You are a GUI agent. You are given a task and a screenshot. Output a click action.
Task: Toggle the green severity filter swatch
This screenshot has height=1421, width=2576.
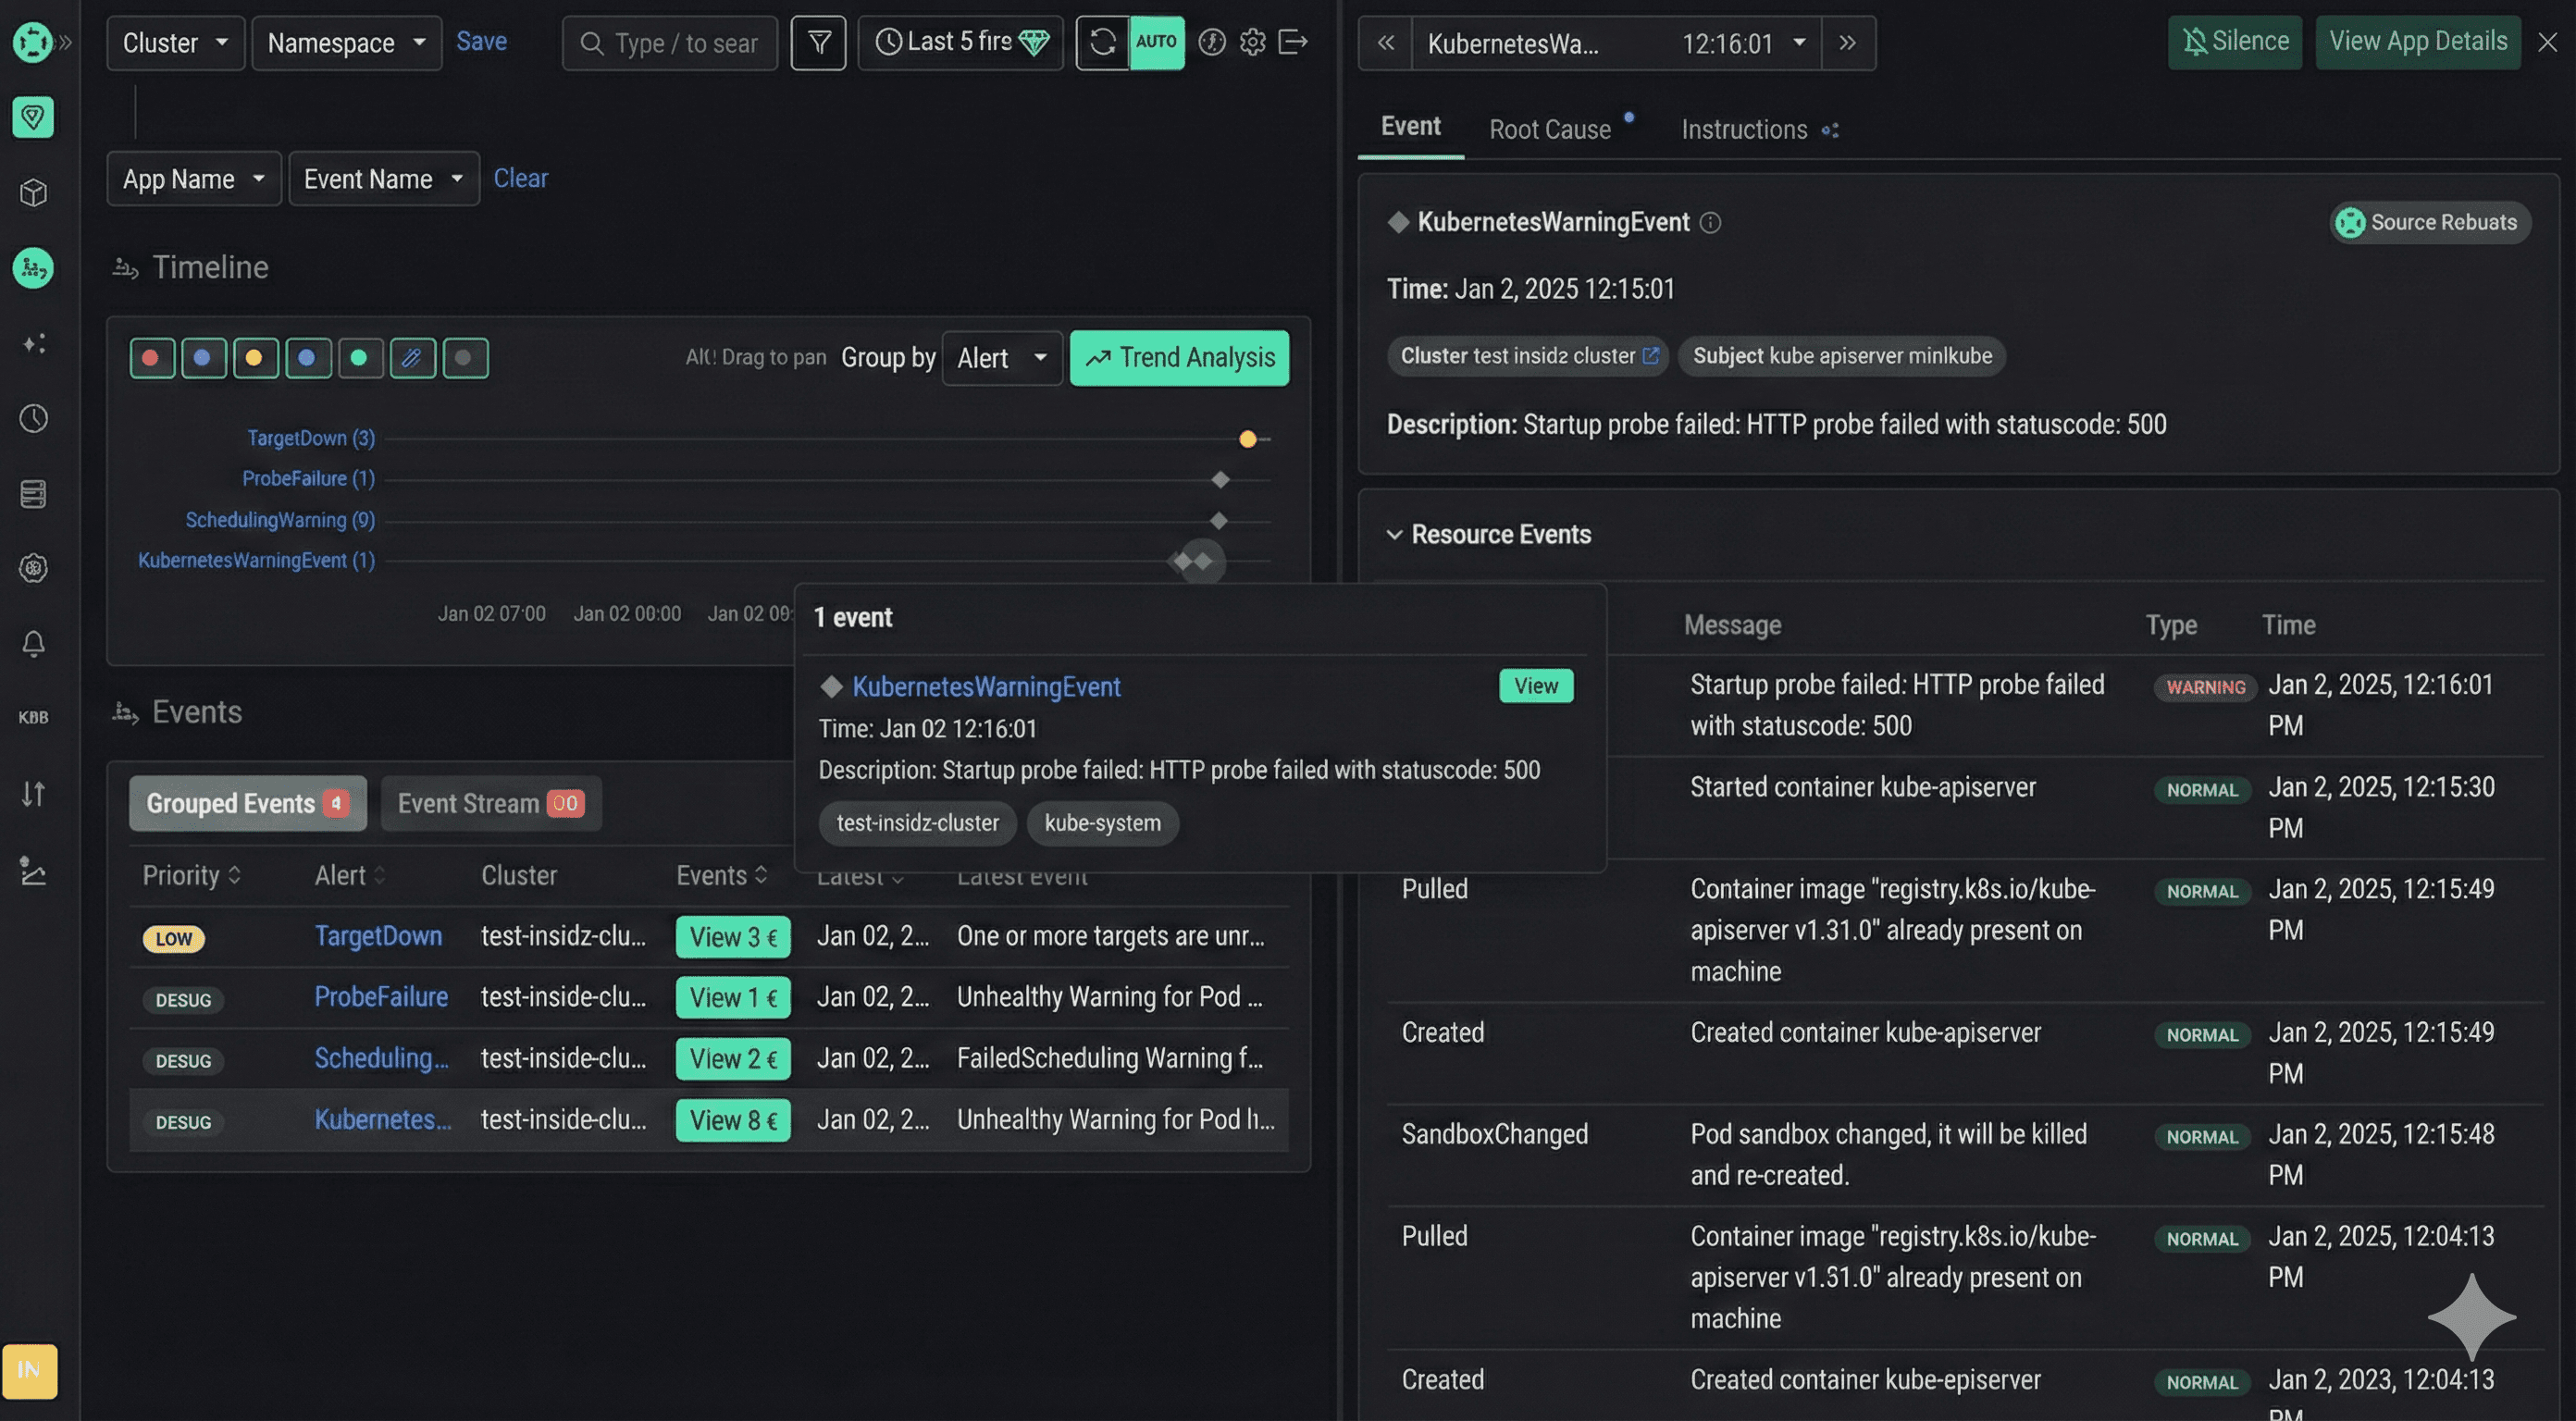[x=360, y=358]
